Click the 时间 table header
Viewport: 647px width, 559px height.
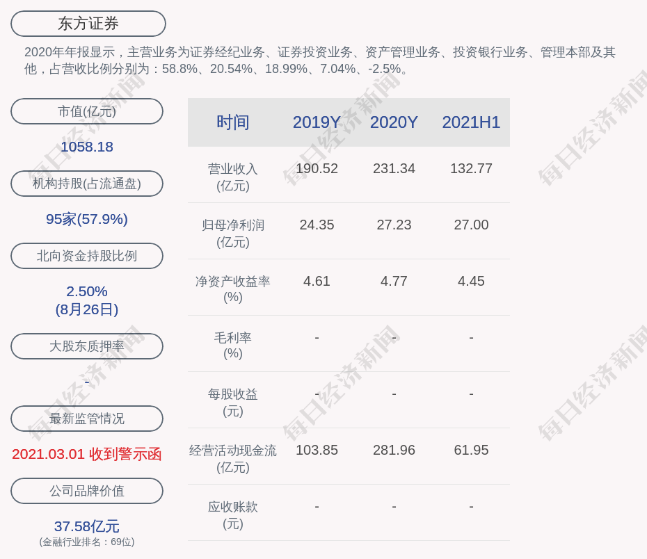(233, 122)
